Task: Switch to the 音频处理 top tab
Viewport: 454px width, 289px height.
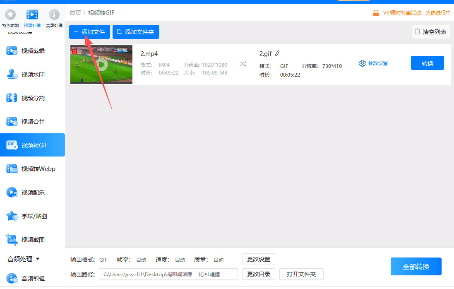Action: (54, 18)
